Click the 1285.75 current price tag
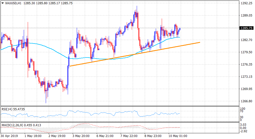255x139 pixels. [245, 28]
